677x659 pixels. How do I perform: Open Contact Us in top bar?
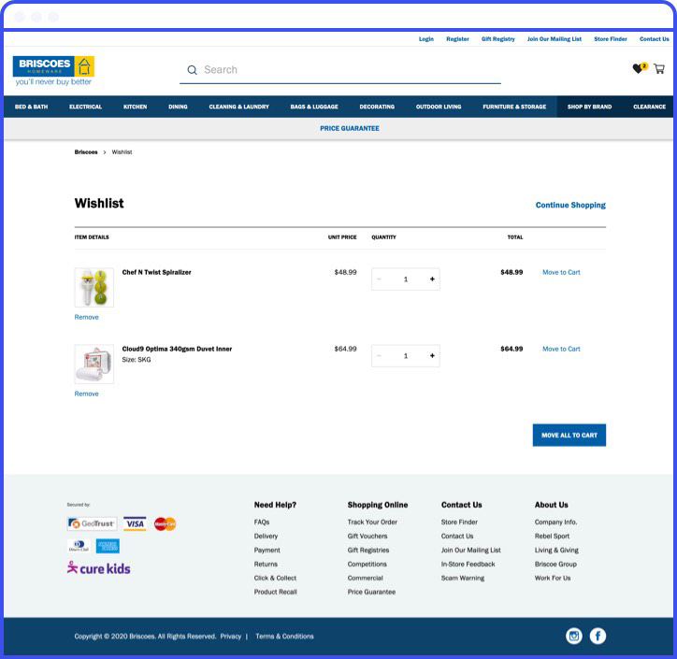[655, 39]
